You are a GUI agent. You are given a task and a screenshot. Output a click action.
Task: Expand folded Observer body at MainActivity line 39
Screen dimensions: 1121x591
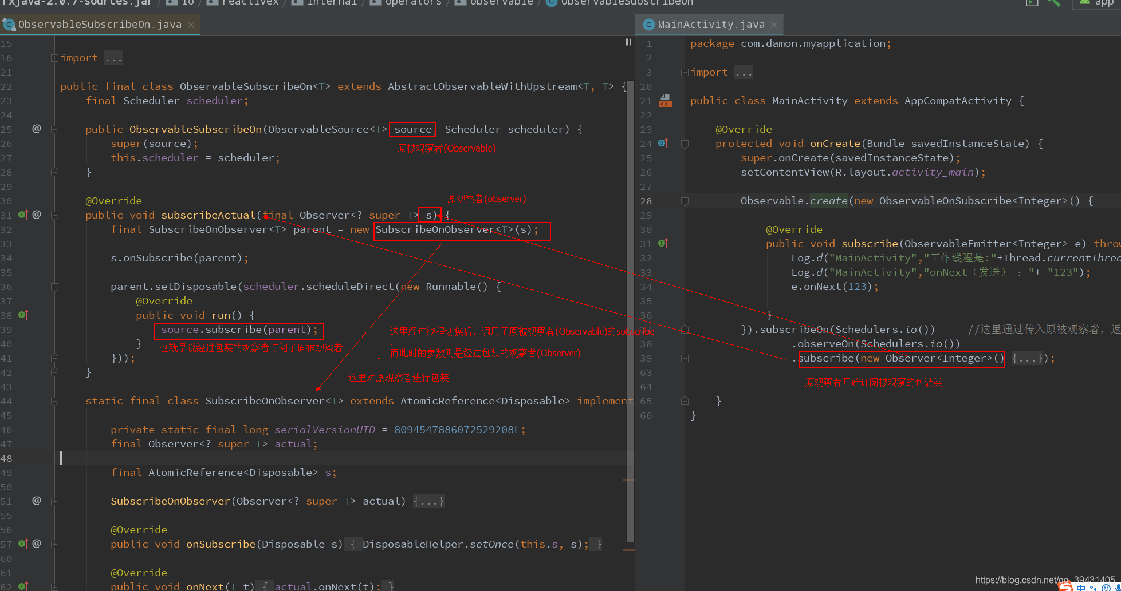[684, 358]
